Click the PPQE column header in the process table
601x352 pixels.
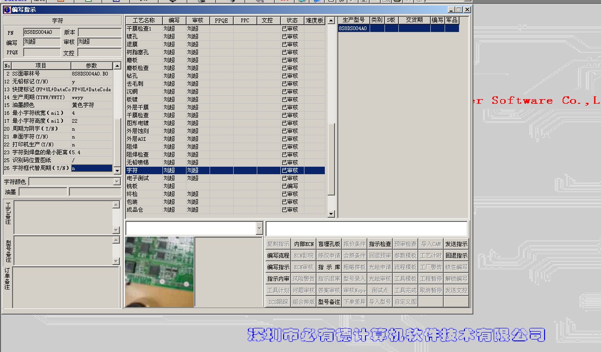221,20
